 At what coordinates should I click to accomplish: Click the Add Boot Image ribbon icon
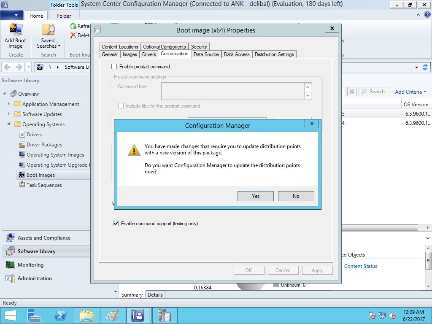(15, 31)
